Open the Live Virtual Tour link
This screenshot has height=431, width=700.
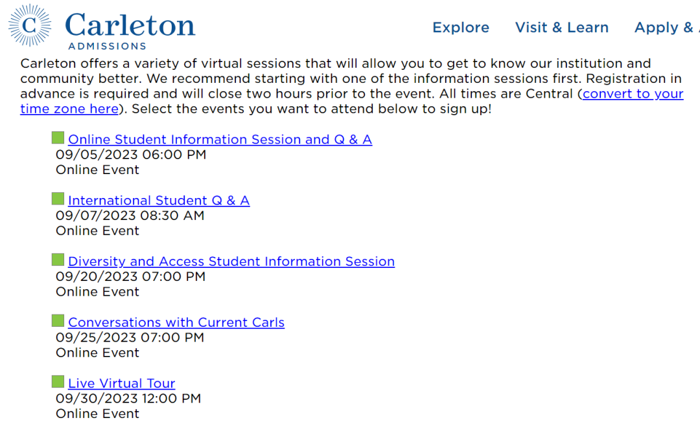(122, 383)
